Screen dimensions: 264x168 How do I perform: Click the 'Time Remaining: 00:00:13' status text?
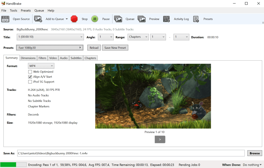[x=130, y=165]
